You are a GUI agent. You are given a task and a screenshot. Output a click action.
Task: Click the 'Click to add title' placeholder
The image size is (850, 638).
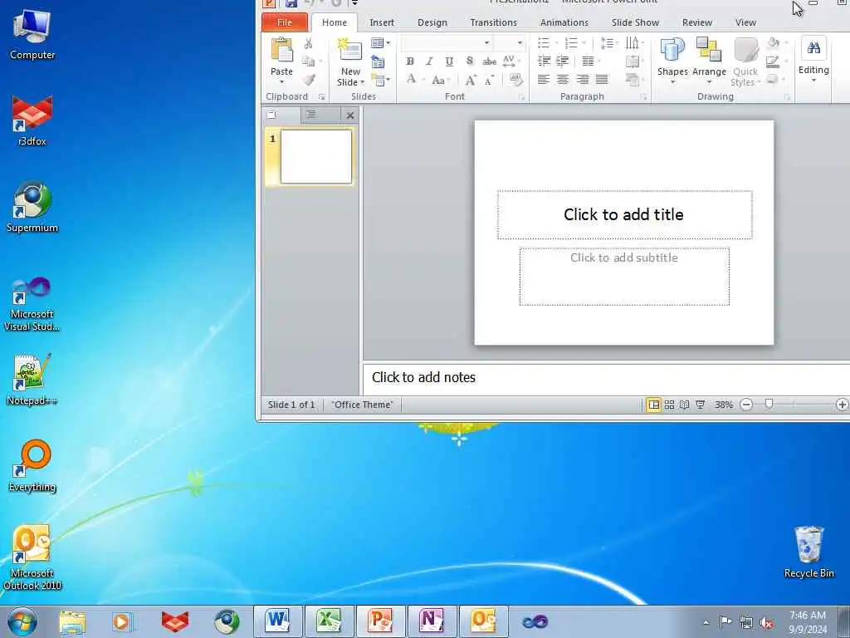[x=624, y=215]
